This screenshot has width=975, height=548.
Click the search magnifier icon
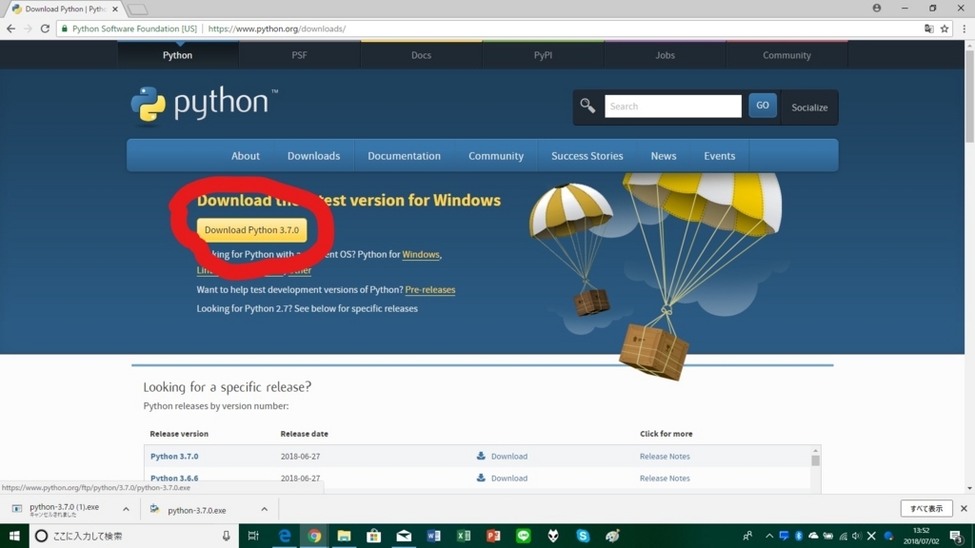click(x=587, y=106)
